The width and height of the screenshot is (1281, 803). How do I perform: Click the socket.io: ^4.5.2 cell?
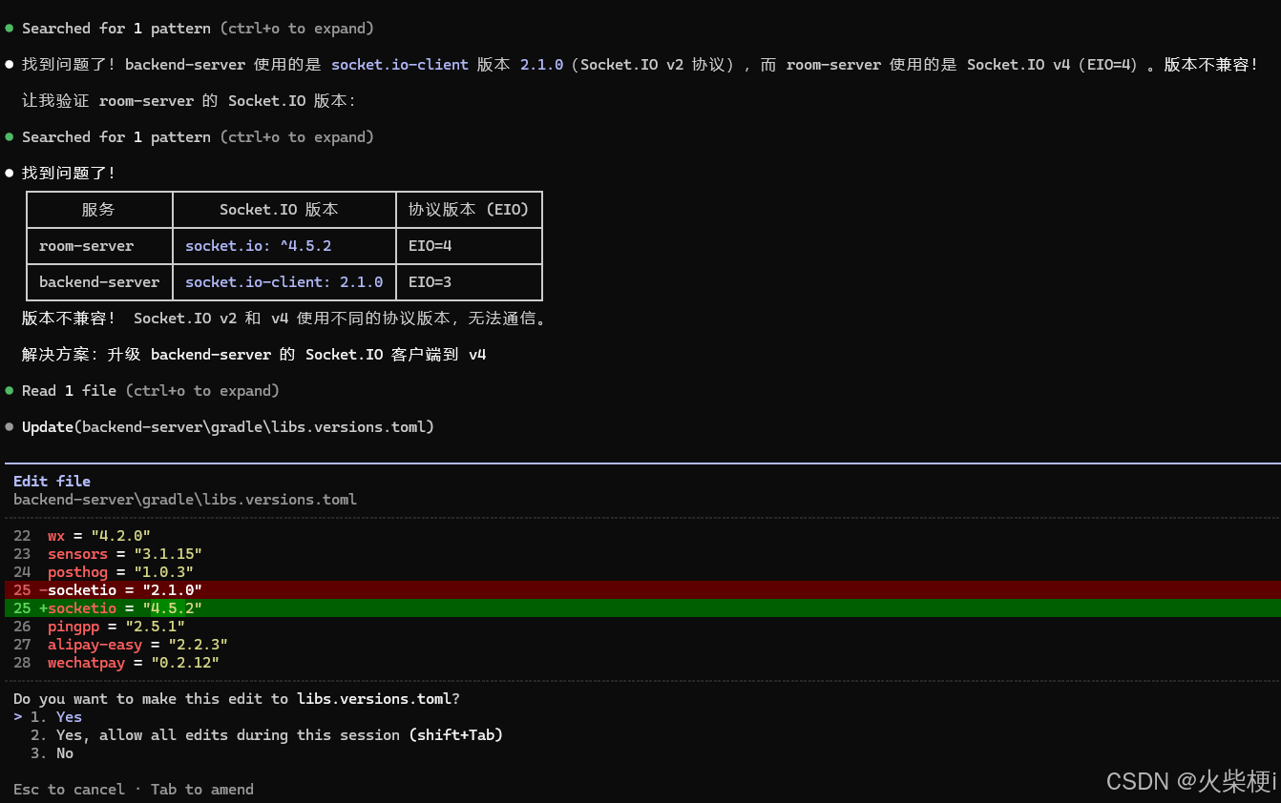coord(284,246)
